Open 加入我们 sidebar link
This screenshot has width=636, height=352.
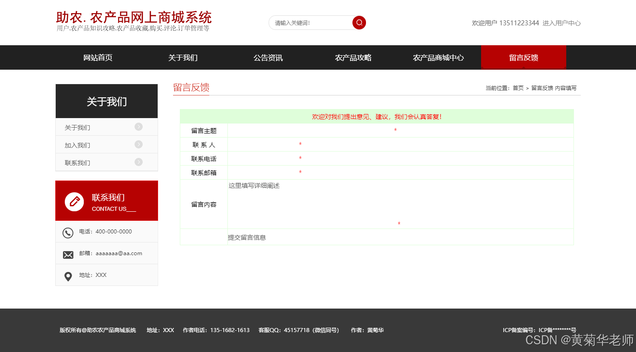(77, 145)
